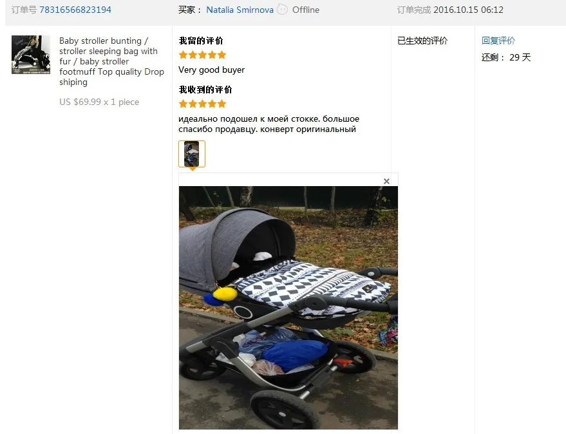This screenshot has height=434, width=566.
Task: Select the small review photo thumbnail
Action: click(x=192, y=154)
